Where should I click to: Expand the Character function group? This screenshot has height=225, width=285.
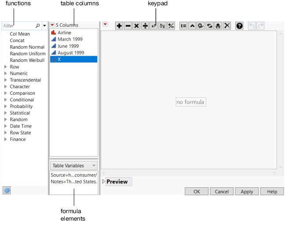(x=6, y=86)
